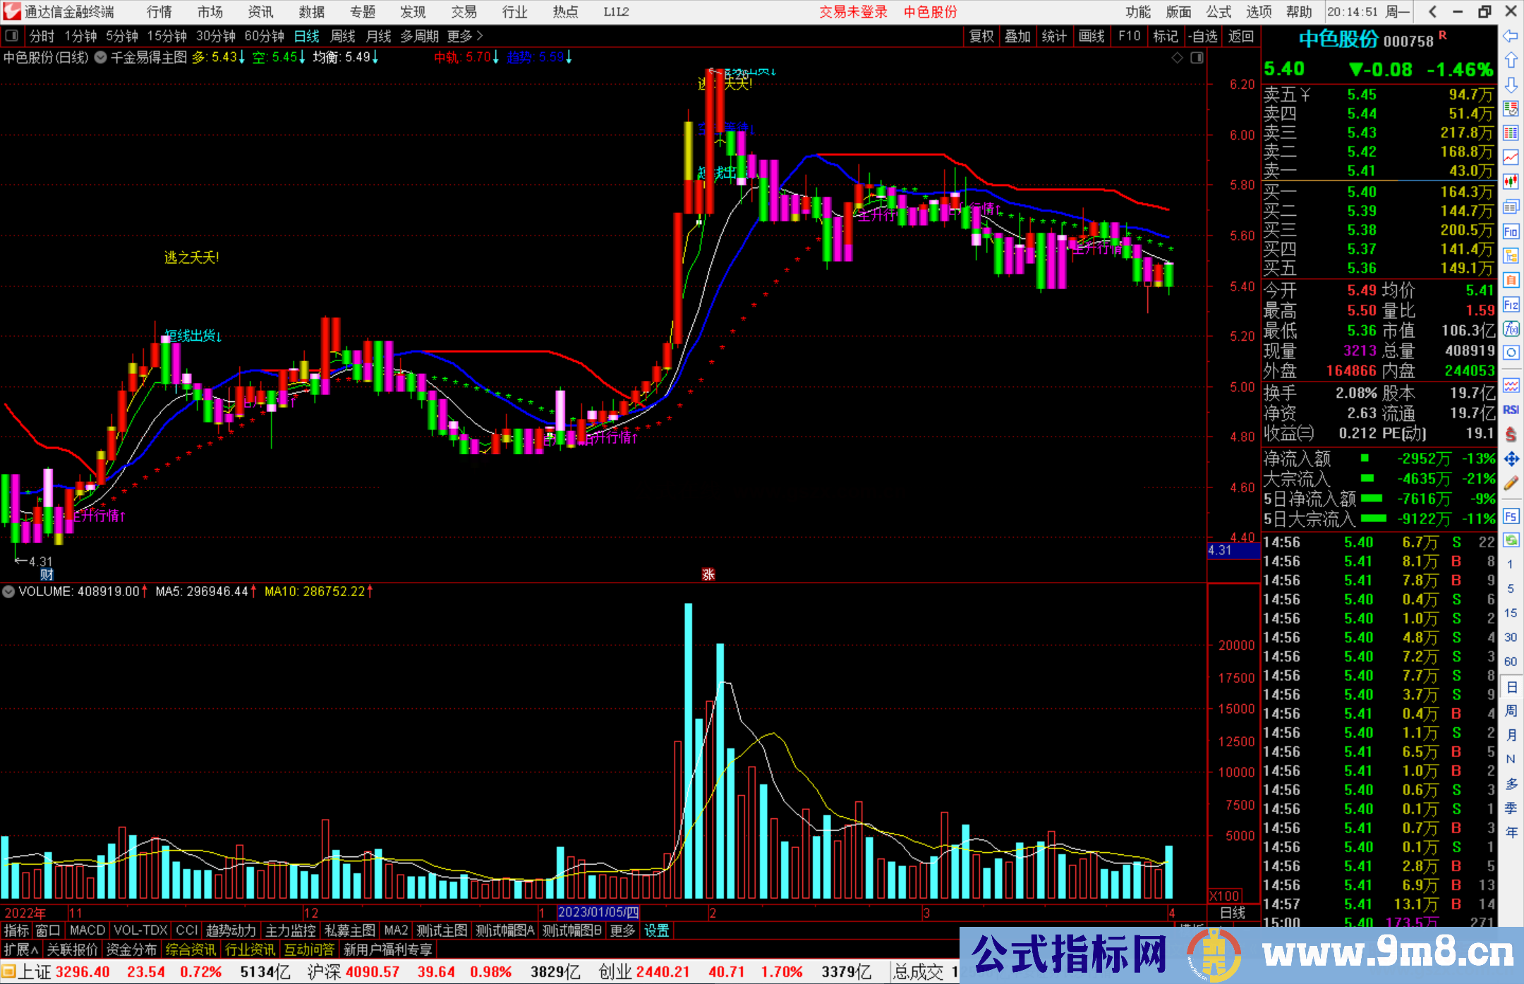The width and height of the screenshot is (1524, 984).
Task: Click the 2023/01/05 date marker on timeline
Action: tap(598, 912)
